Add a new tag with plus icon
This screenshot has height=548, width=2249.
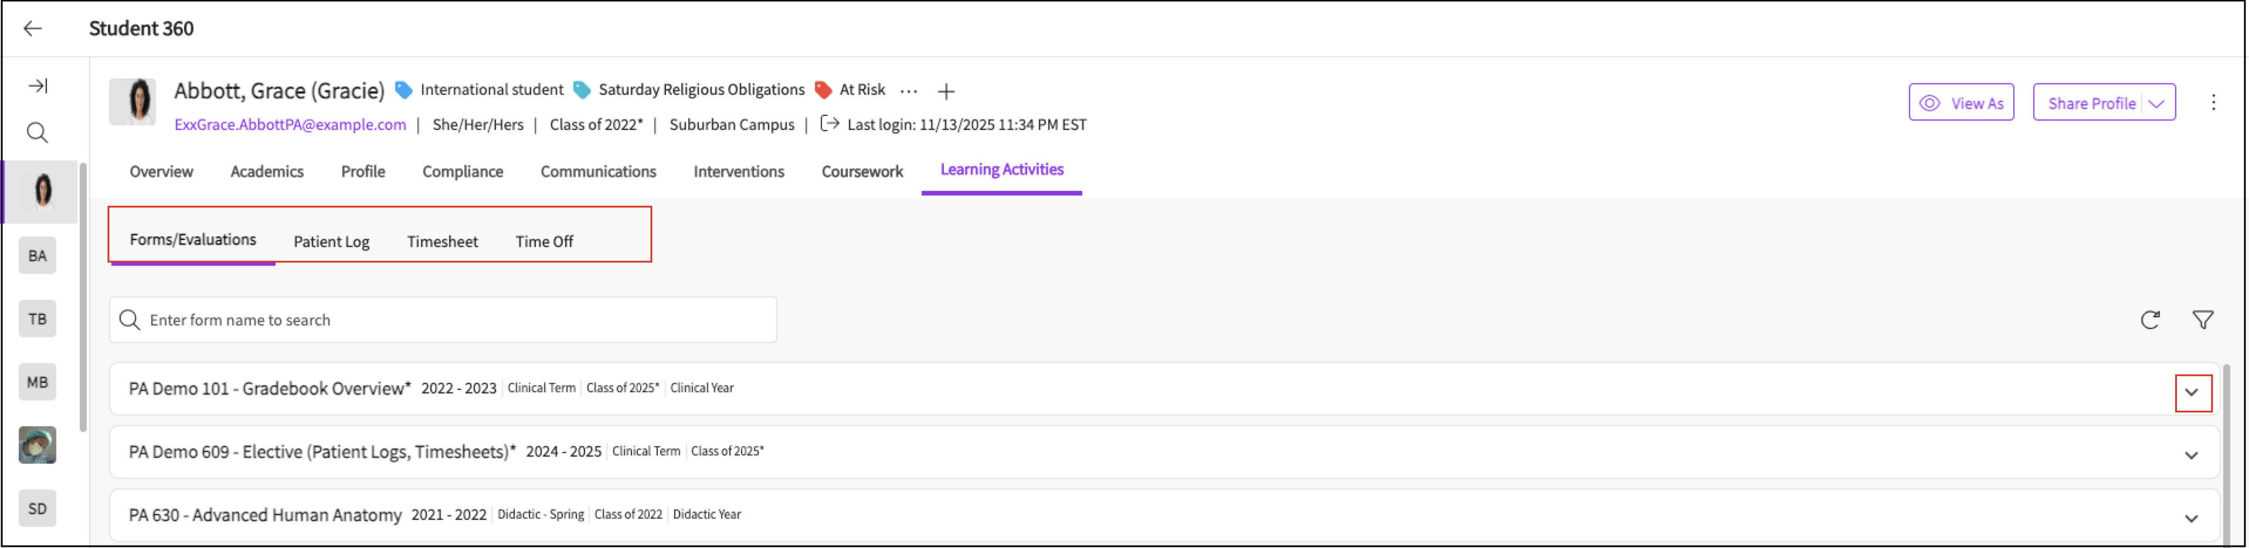pyautogui.click(x=946, y=91)
